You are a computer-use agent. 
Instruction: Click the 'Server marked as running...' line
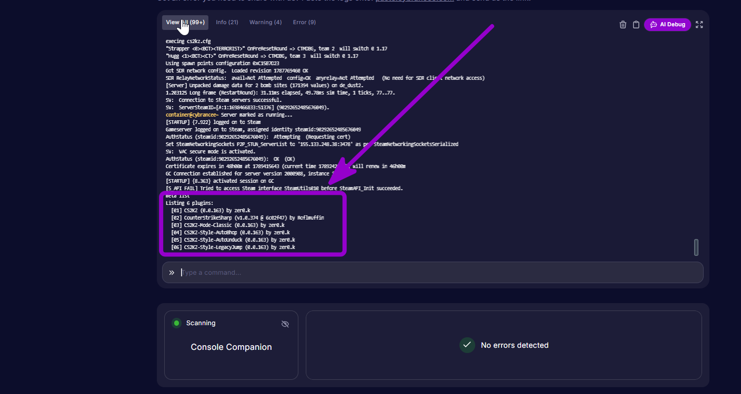point(229,115)
